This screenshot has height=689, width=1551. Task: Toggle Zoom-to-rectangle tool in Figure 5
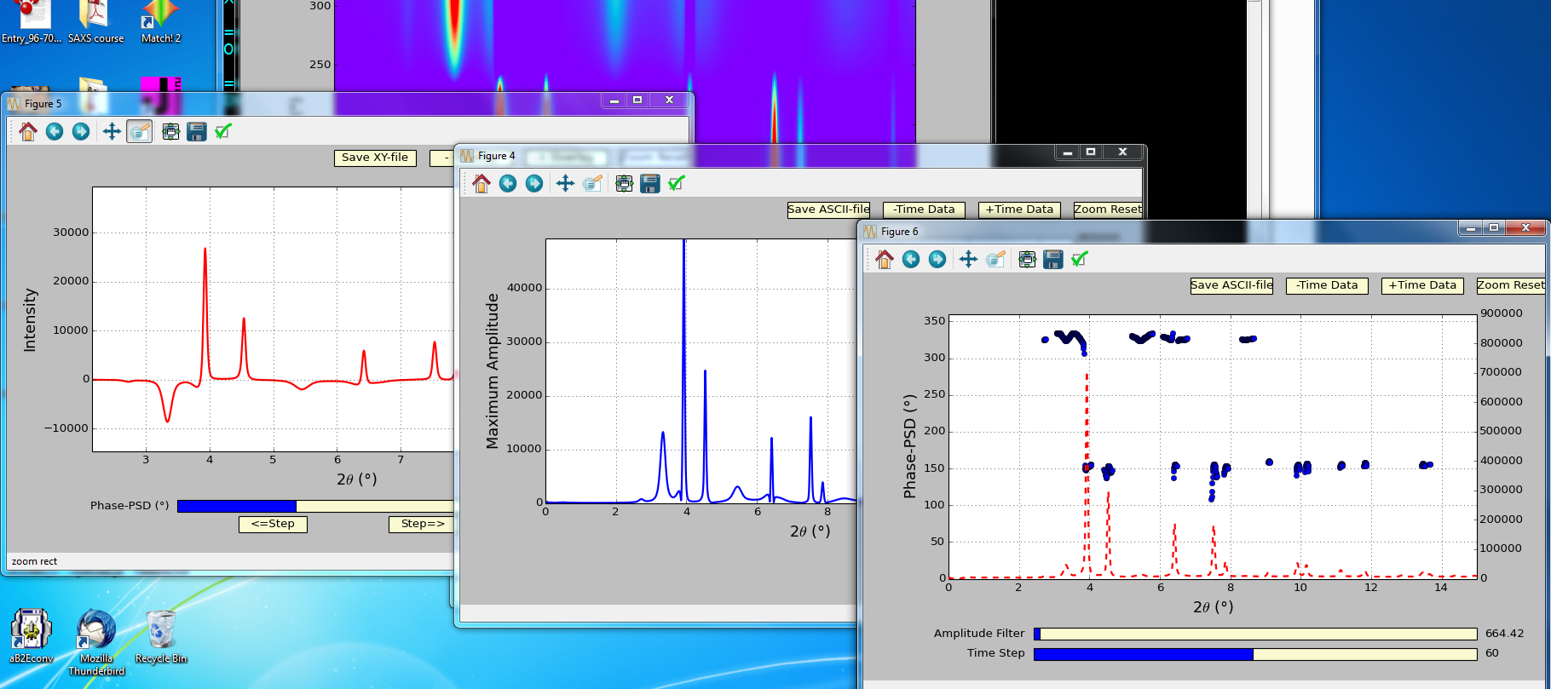point(140,132)
